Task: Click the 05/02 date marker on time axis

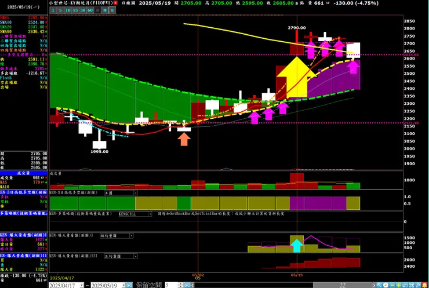Action: point(198,275)
